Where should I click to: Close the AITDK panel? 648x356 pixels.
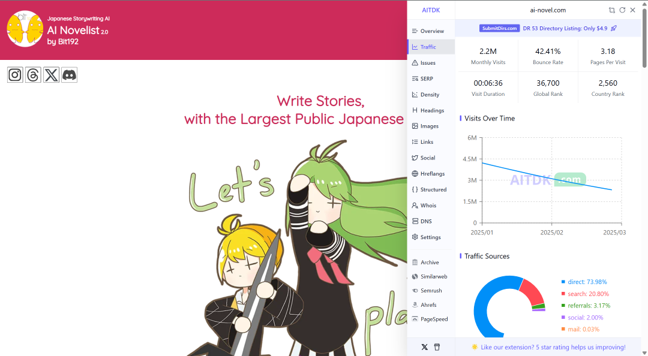coord(633,10)
